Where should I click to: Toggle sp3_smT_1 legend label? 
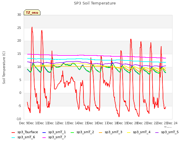[x=57, y=132]
